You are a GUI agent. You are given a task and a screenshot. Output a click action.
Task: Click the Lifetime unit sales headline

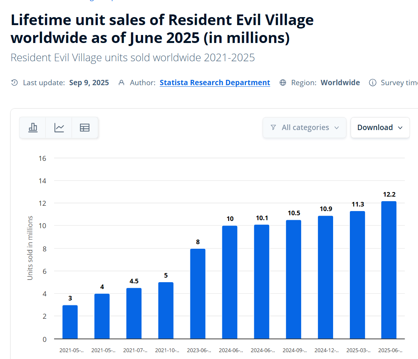tap(162, 29)
